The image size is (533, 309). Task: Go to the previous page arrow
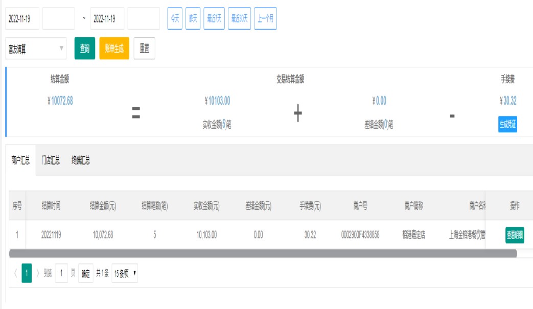15,273
